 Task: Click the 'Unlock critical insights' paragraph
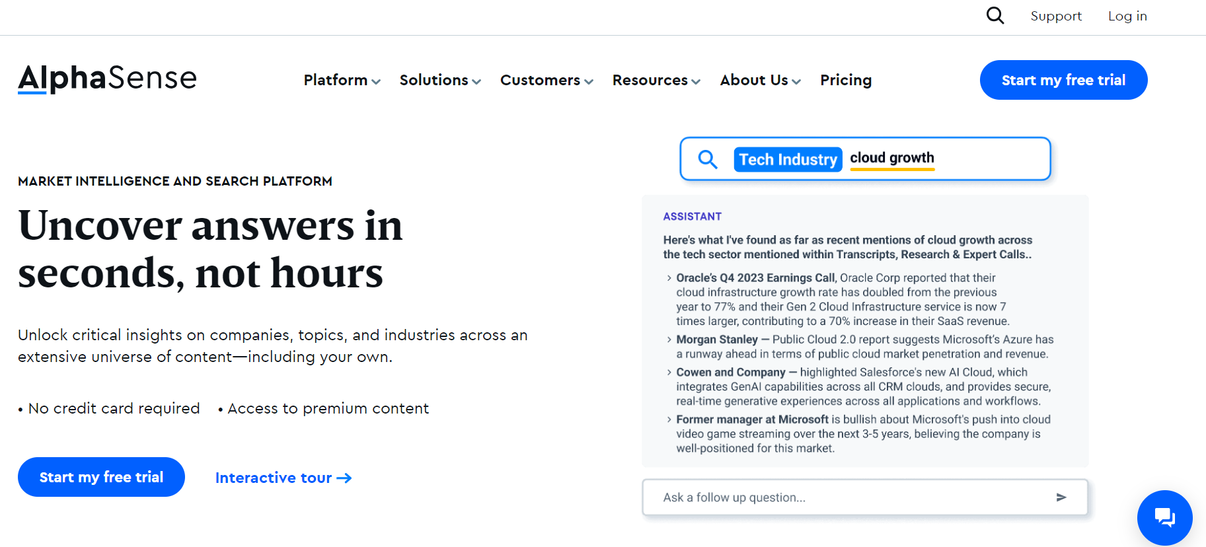click(273, 346)
